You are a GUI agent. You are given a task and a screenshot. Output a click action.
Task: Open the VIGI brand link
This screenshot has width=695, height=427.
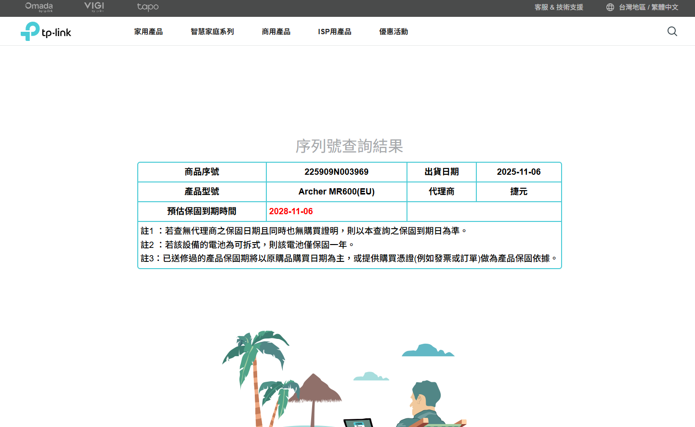click(94, 7)
